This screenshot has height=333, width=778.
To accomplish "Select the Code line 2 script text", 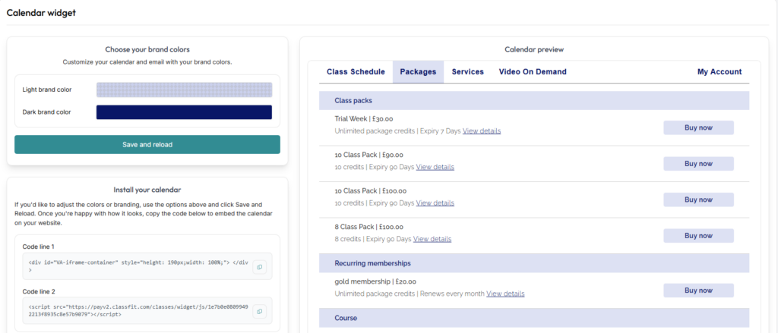I will coord(138,311).
